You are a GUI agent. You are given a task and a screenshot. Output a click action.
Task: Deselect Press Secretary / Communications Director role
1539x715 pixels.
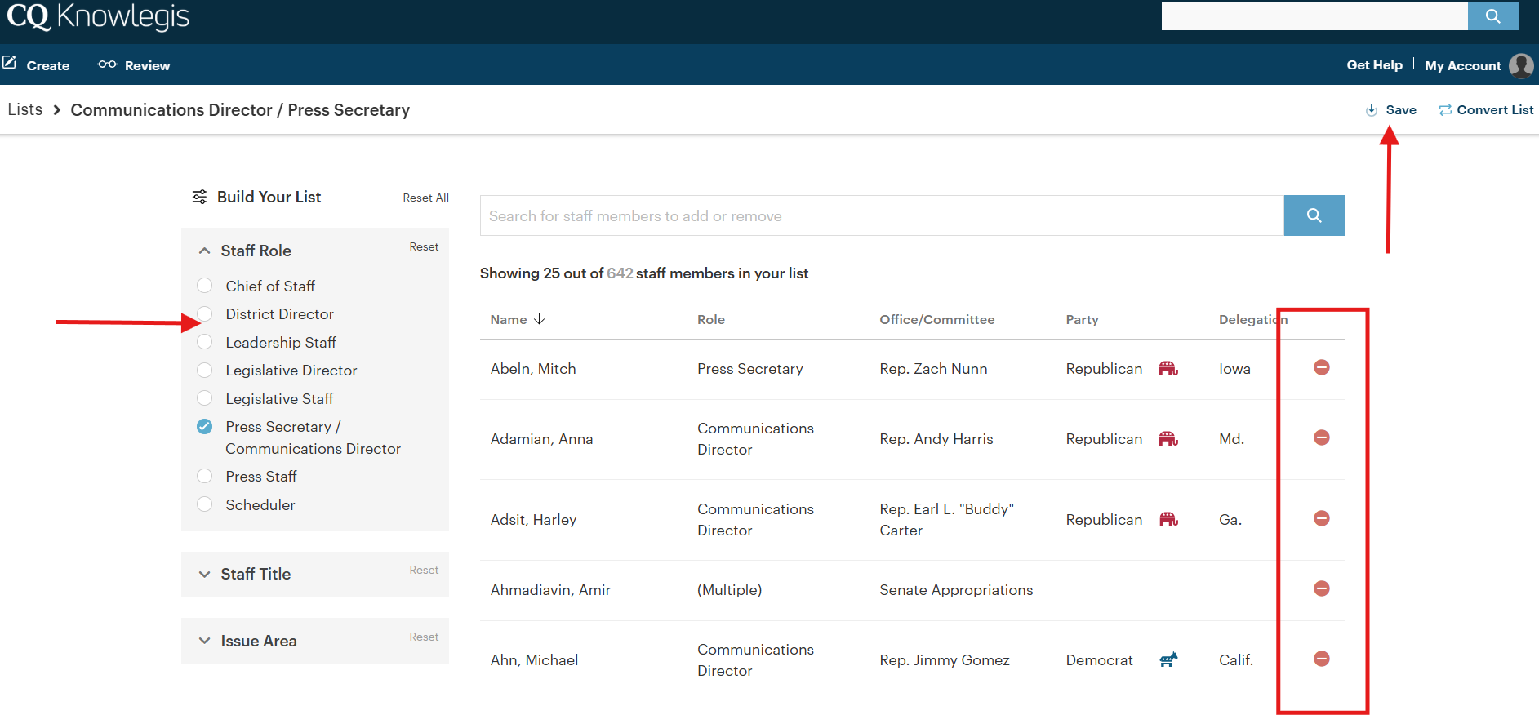[205, 427]
